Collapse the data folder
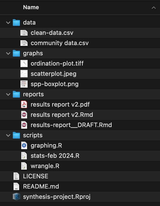This screenshot has width=160, height=206. click(8, 23)
